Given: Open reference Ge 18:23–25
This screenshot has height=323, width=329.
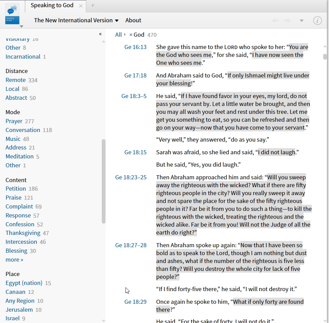Looking at the screenshot, I should click(x=131, y=177).
